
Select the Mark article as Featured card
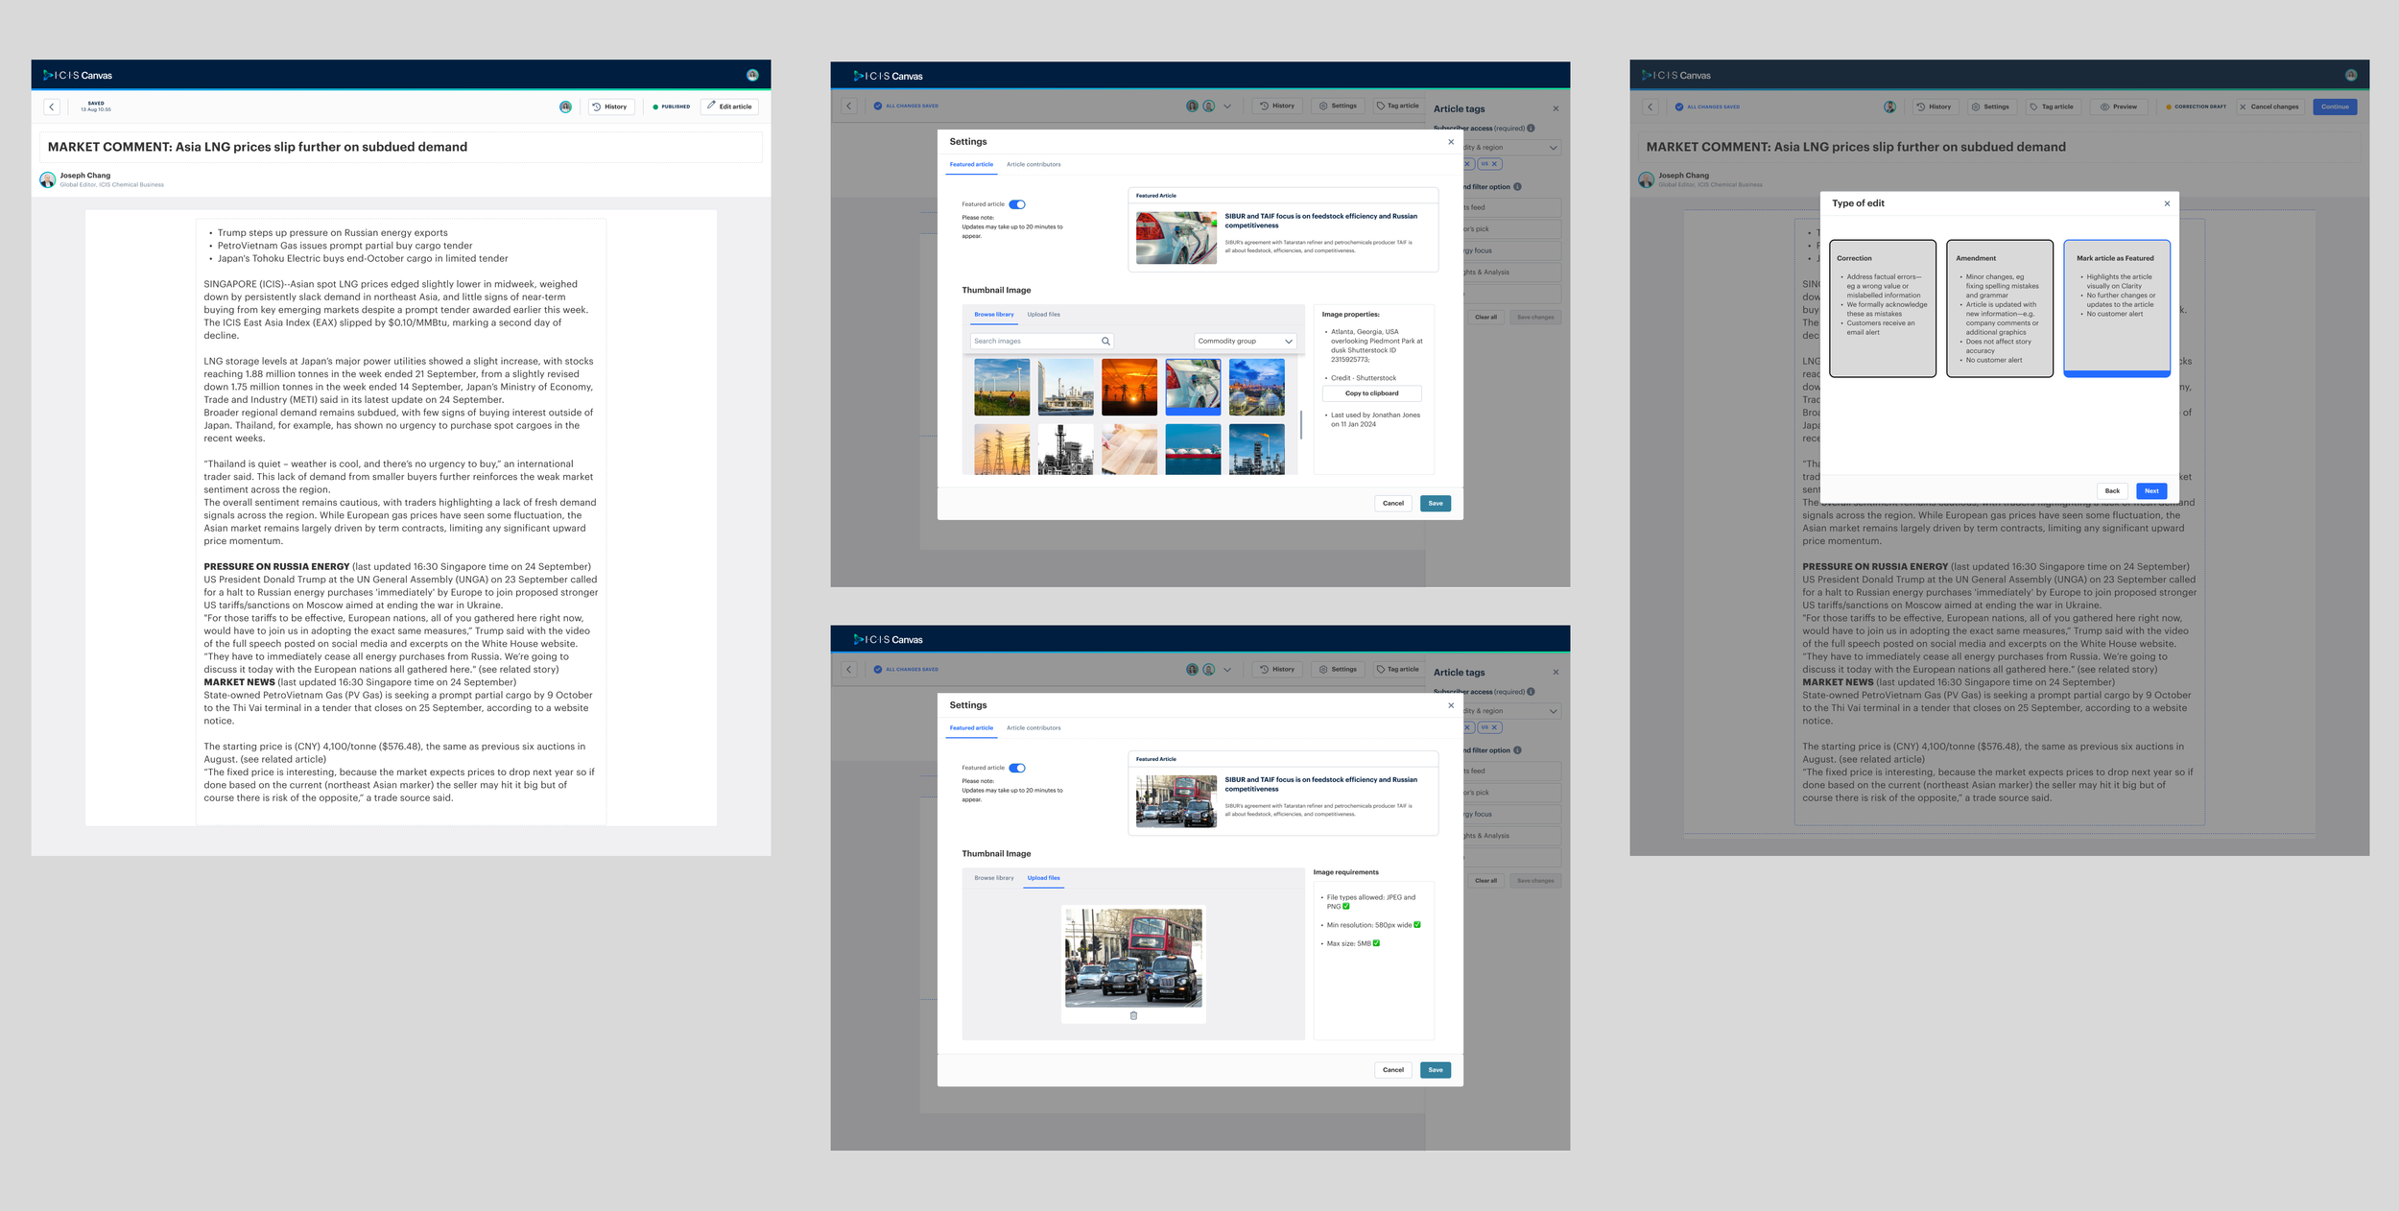tap(2116, 308)
